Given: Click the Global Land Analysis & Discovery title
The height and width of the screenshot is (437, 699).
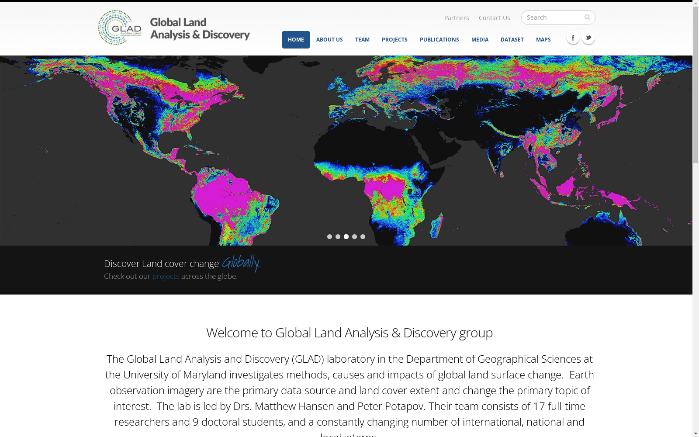Looking at the screenshot, I should pos(200,28).
